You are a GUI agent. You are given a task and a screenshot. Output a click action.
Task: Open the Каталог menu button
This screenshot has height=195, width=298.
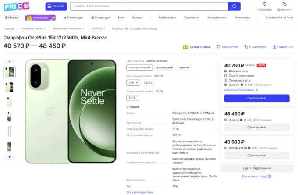pyautogui.click(x=56, y=6)
